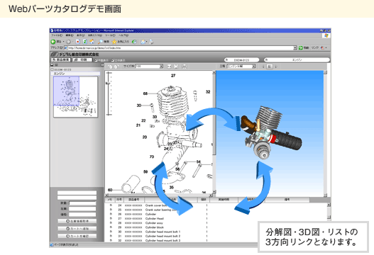
Task: Click the cart confirm button at the bottom left
Action: coord(77,236)
